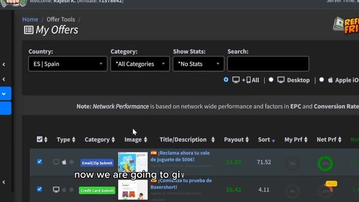
Task: Expand the bottom sidebar chevron item
Action: pyautogui.click(x=4, y=182)
